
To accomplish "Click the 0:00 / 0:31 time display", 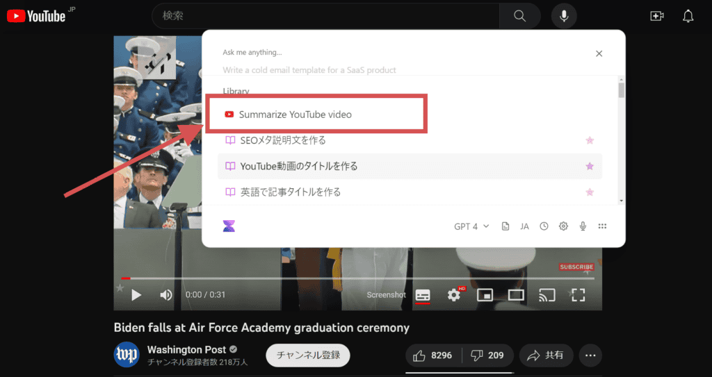I will click(206, 295).
